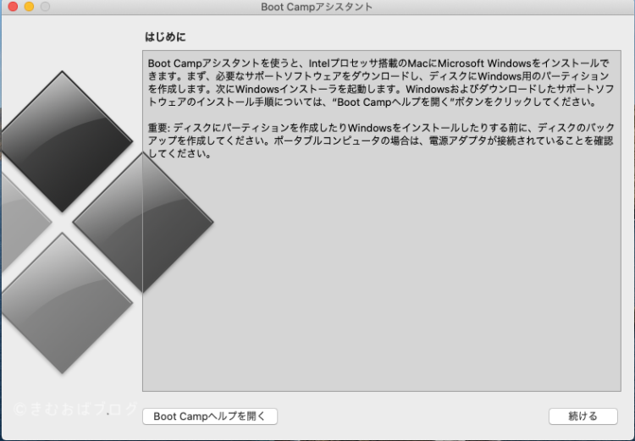Image resolution: width=635 pixels, height=441 pixels.
Task: Click the 続ける (Continue) button
Action: pos(583,416)
